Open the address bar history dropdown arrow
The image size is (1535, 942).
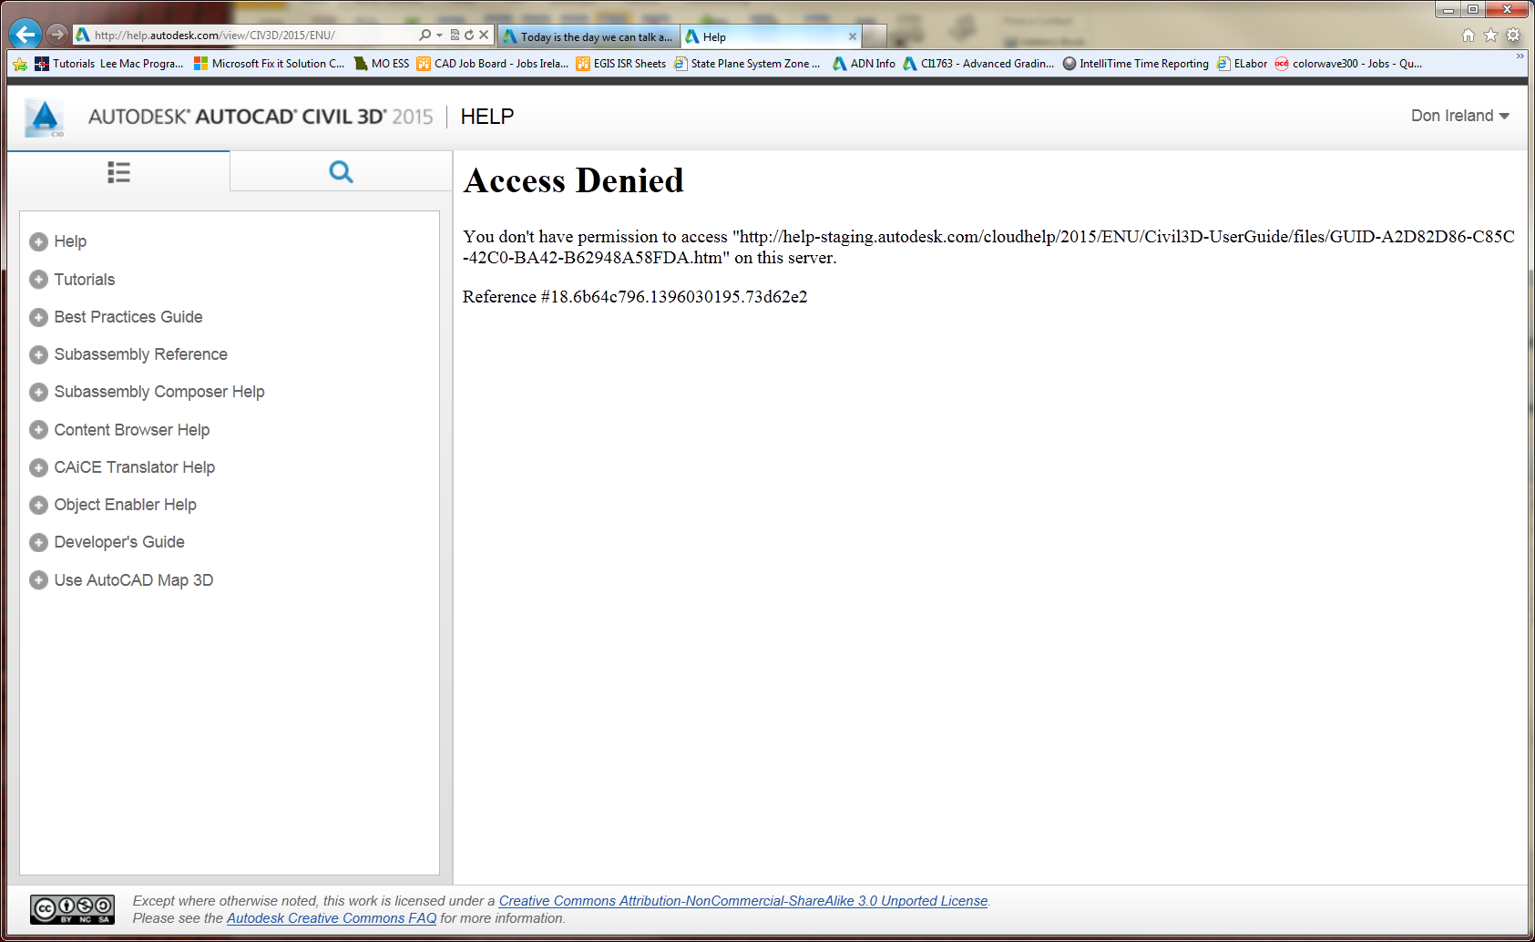(439, 36)
